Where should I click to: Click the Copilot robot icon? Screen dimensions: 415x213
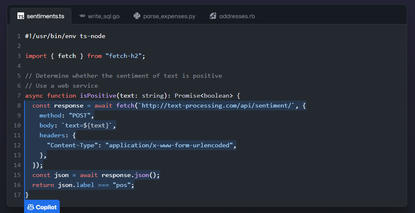(31, 207)
